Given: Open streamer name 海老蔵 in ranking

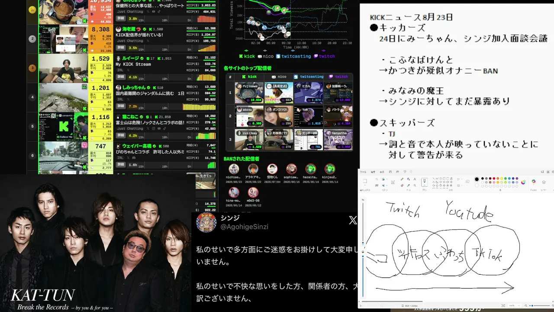Looking at the screenshot, I should 129,29.
